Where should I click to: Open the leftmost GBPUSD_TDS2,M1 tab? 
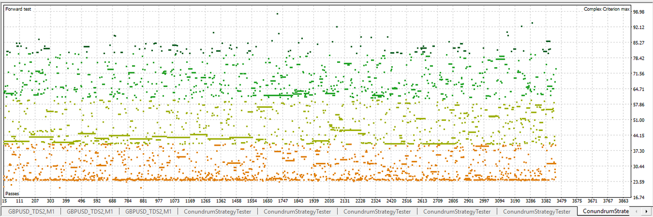(x=31, y=211)
